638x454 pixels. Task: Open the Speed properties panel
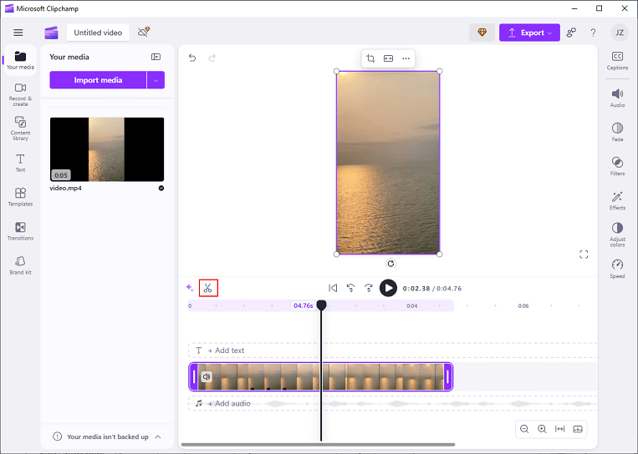pyautogui.click(x=617, y=269)
